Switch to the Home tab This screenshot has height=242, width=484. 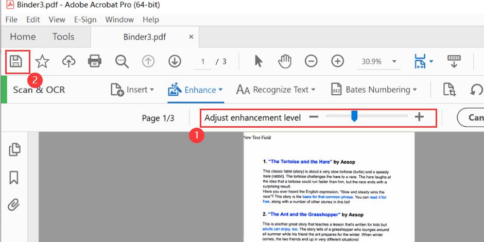23,37
